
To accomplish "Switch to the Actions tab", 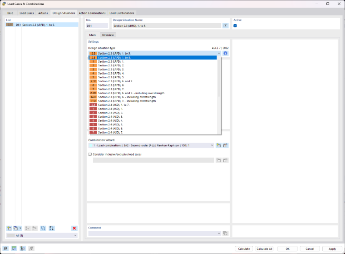I will click(x=43, y=13).
